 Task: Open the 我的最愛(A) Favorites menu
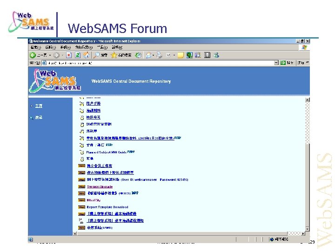[x=84, y=47]
